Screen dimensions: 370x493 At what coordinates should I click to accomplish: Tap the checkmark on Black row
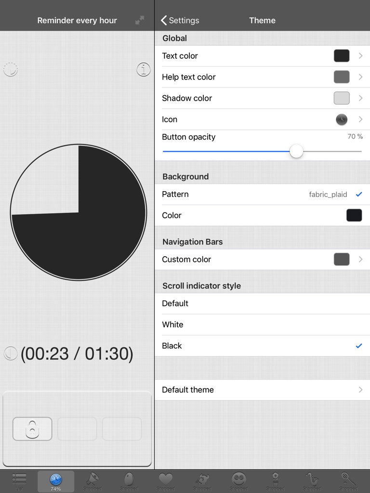point(359,346)
